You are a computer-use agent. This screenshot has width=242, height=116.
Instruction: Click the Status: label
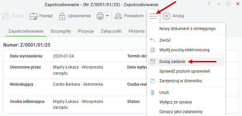point(134,101)
